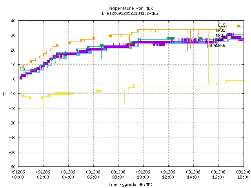Select the NPD2 legend label
Viewport: 251px width, 188px height.
[x=220, y=35]
